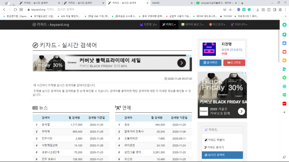The width and height of the screenshot is (289, 162).
Task: Open the home page button beside reload
Action: point(21,10)
